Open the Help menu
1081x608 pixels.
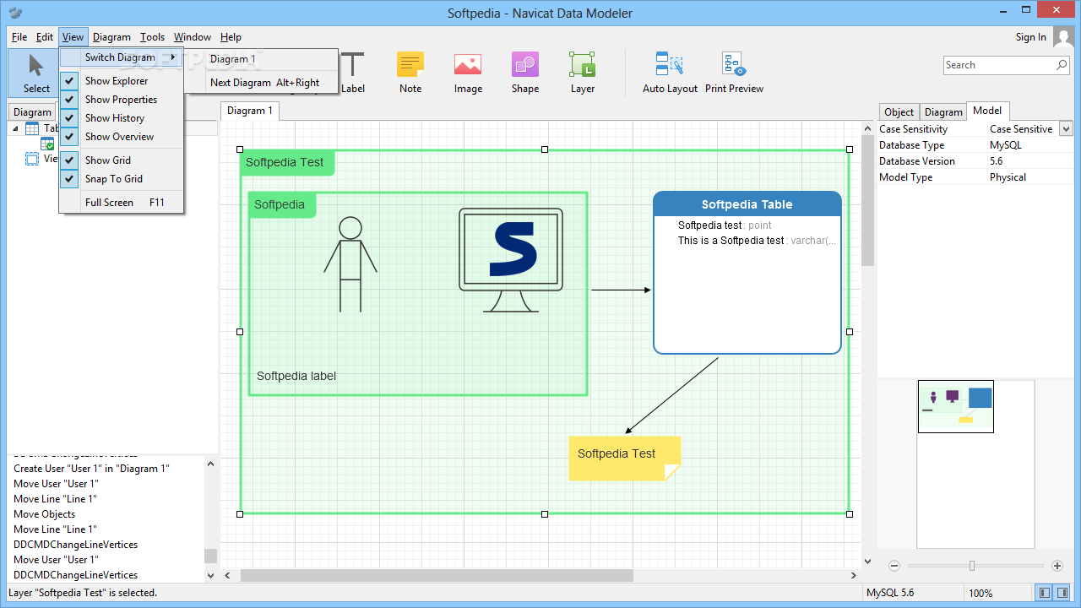point(231,37)
